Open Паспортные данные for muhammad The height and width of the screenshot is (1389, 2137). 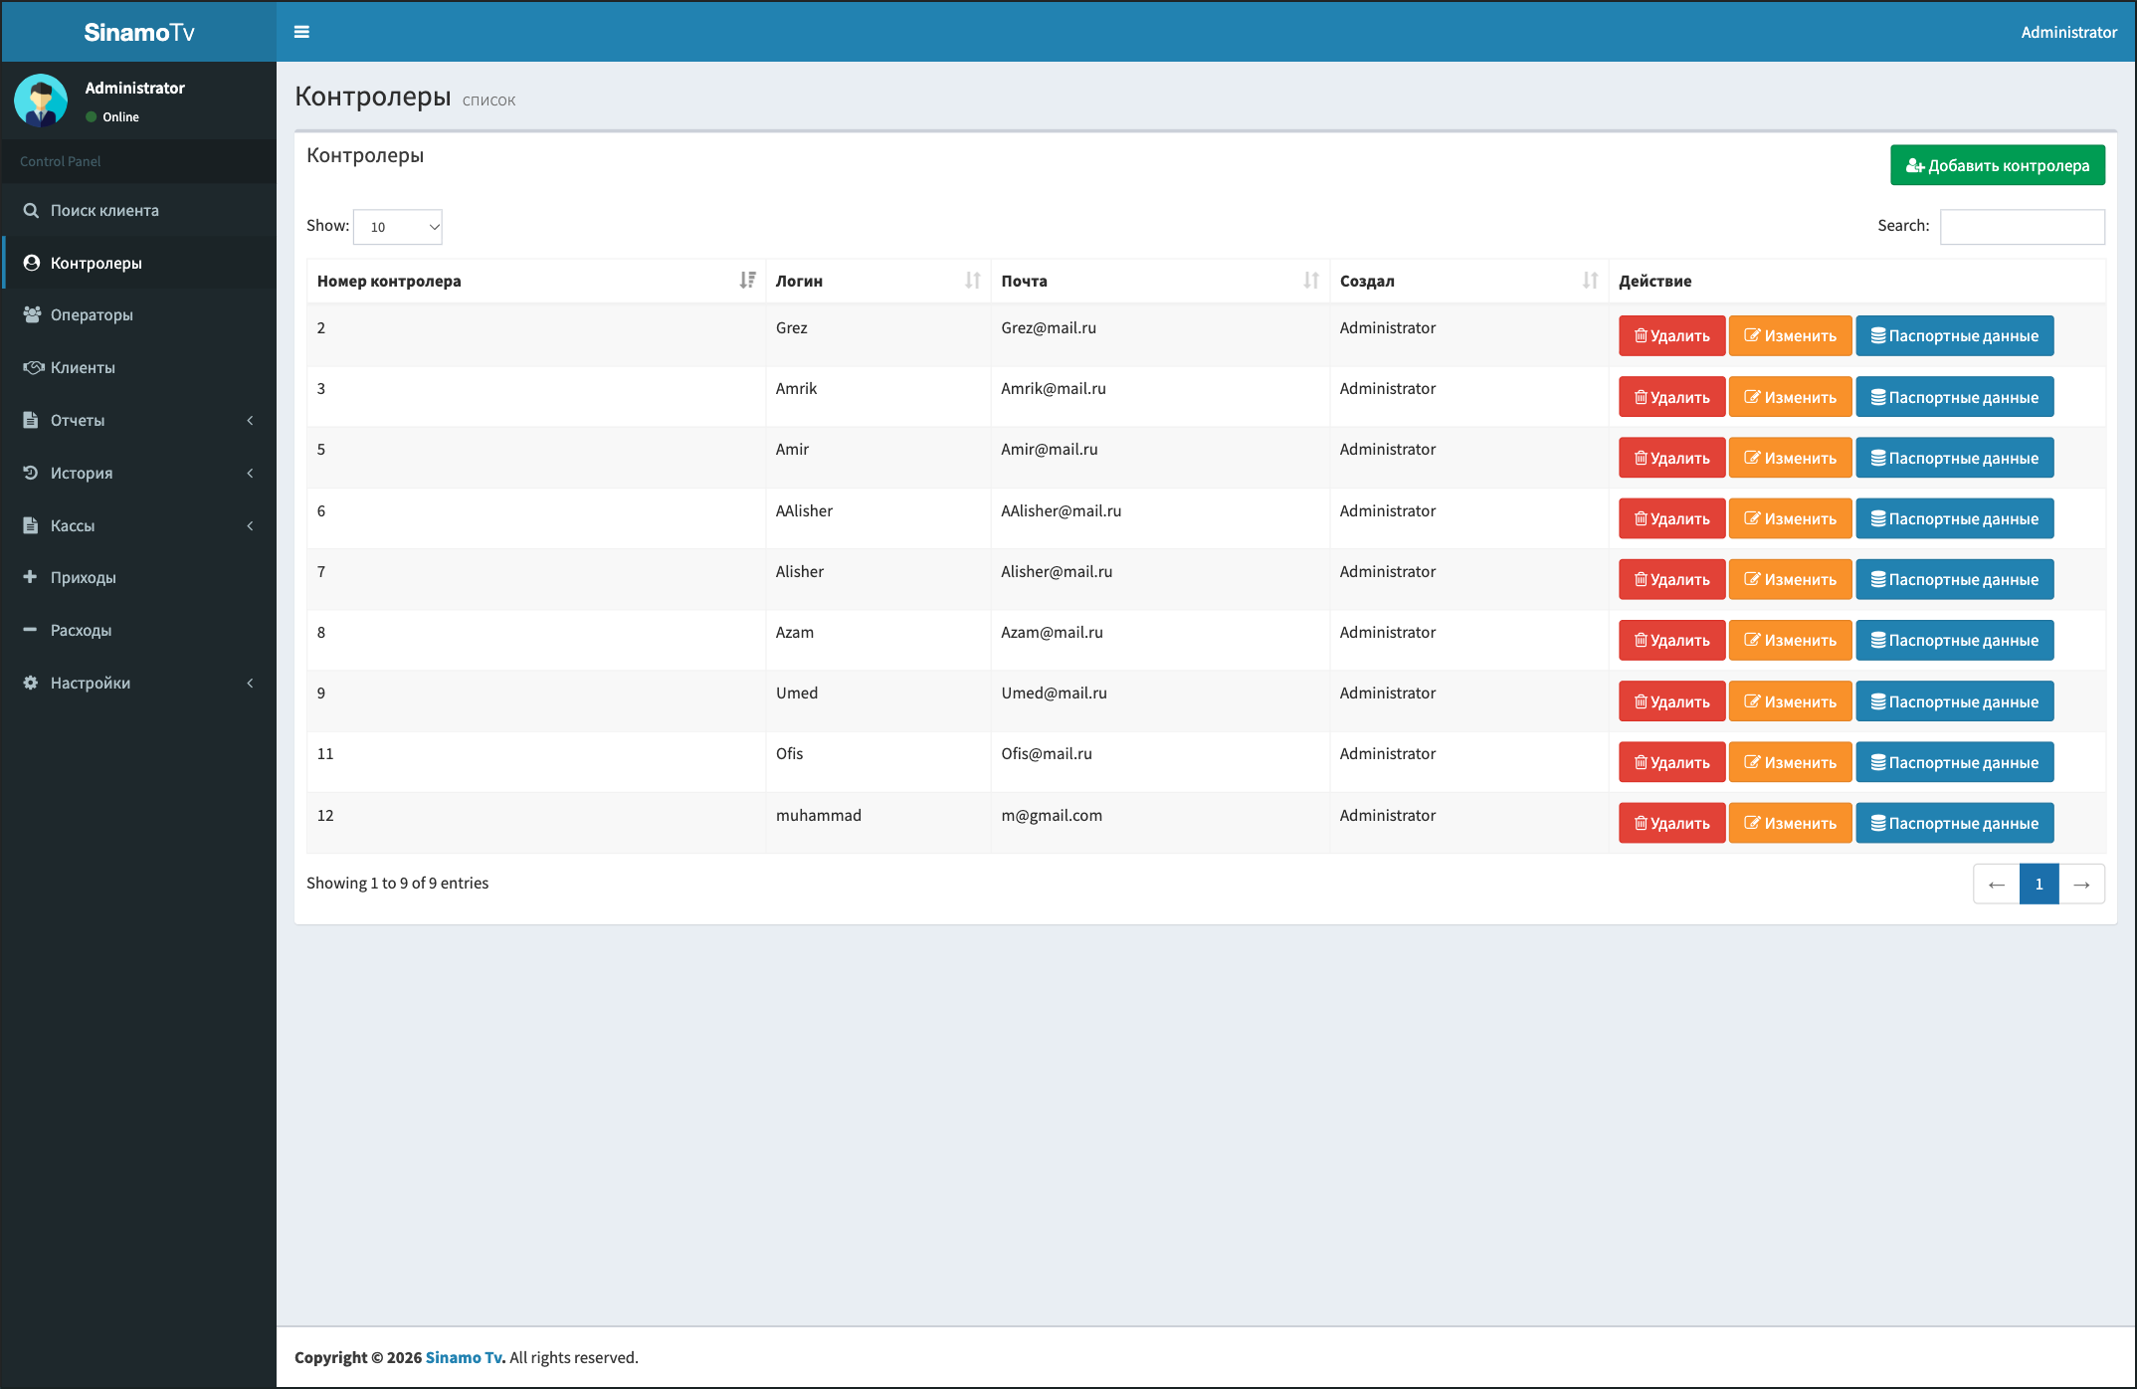(1955, 823)
